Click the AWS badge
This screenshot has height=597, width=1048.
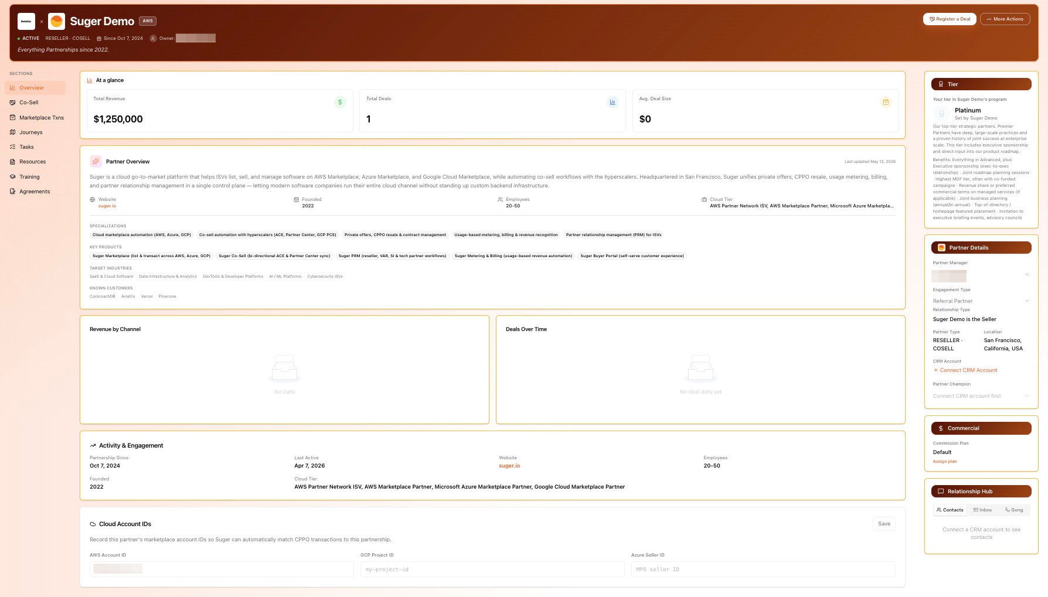tap(148, 21)
